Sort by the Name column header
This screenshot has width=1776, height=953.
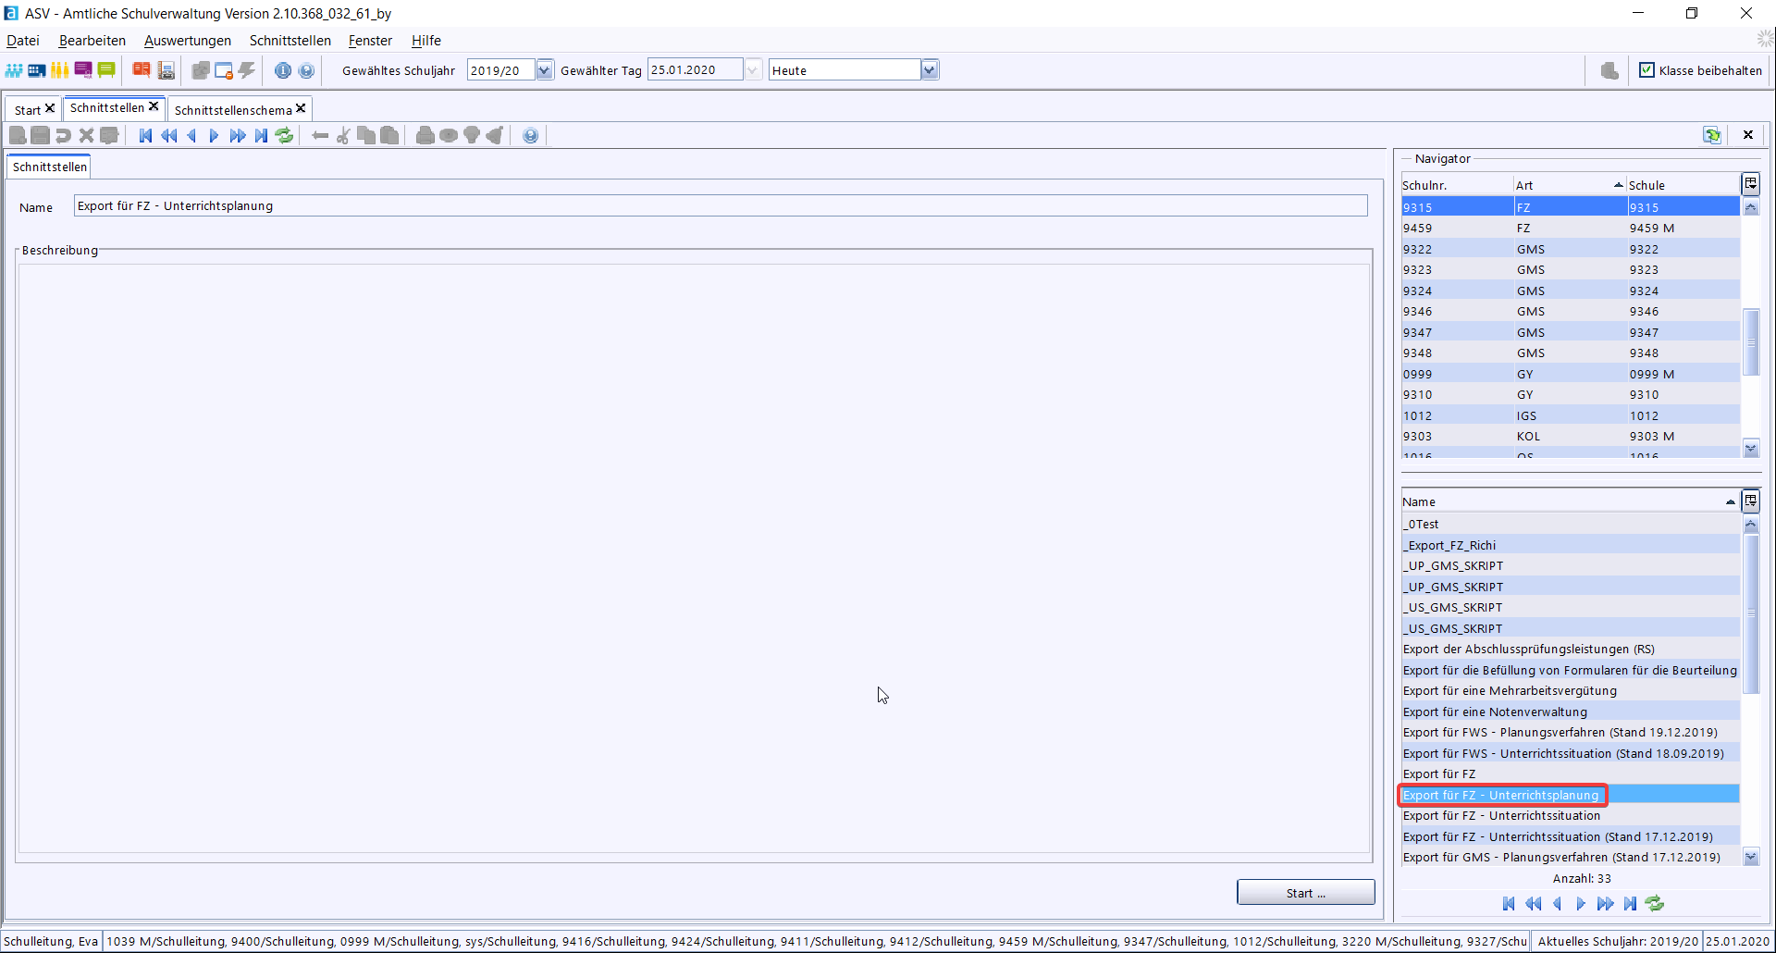(x=1570, y=501)
